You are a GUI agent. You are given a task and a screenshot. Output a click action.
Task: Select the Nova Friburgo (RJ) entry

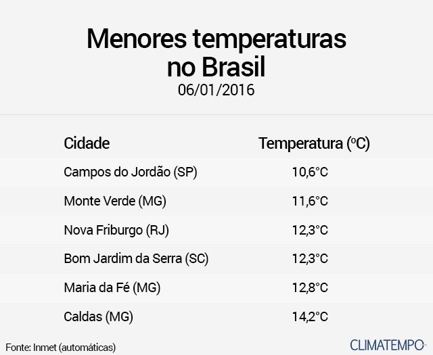click(116, 230)
